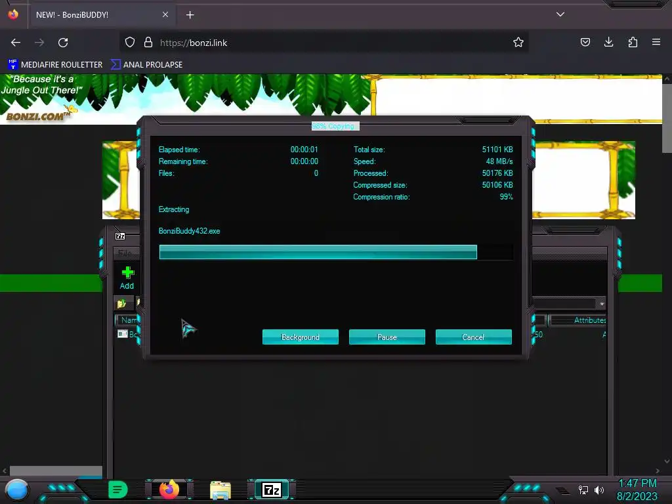This screenshot has width=672, height=504.
Task: Click the Total size value 51101 KB
Action: pos(497,150)
